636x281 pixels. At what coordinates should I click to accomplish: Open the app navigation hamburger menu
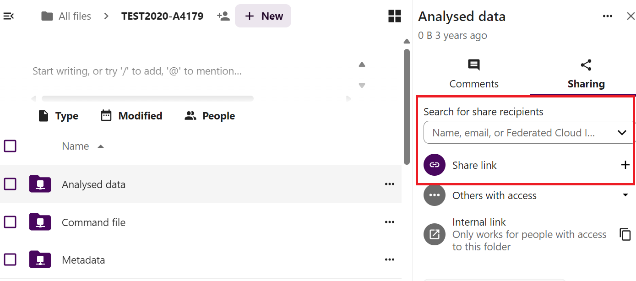pyautogui.click(x=8, y=16)
